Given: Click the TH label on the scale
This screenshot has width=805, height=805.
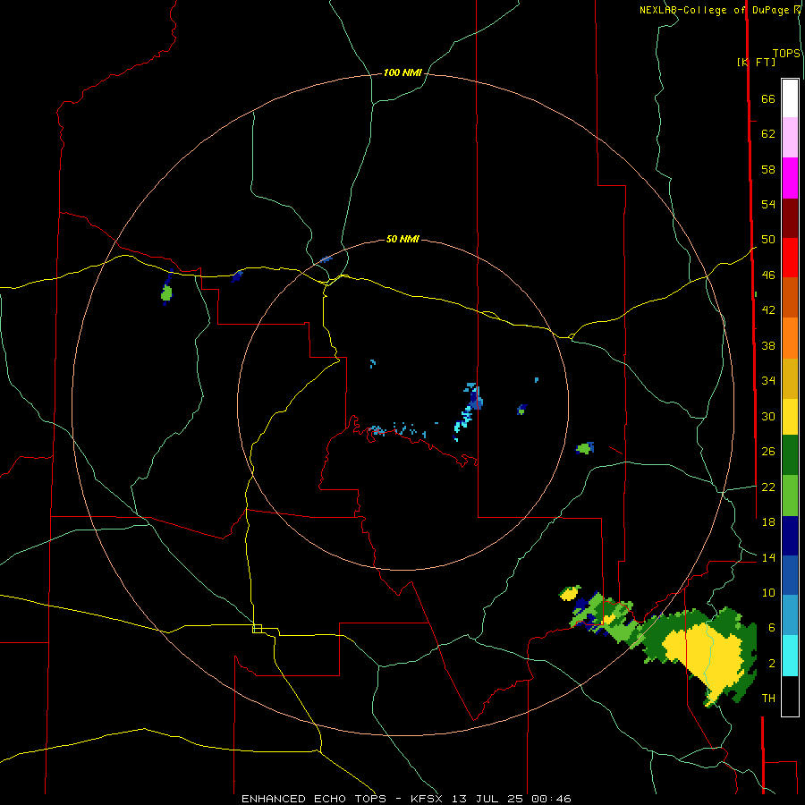Looking at the screenshot, I should coord(768,699).
